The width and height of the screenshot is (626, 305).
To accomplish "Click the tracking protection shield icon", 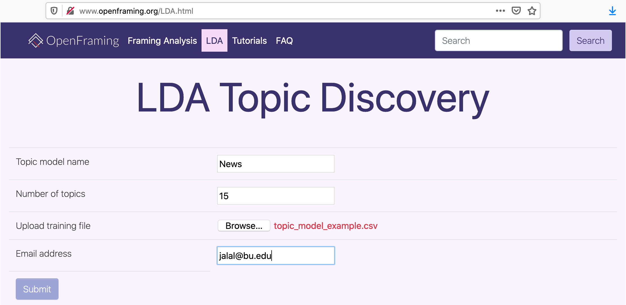I will tap(54, 11).
